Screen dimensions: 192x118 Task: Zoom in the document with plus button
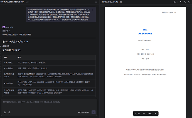click(x=155, y=114)
